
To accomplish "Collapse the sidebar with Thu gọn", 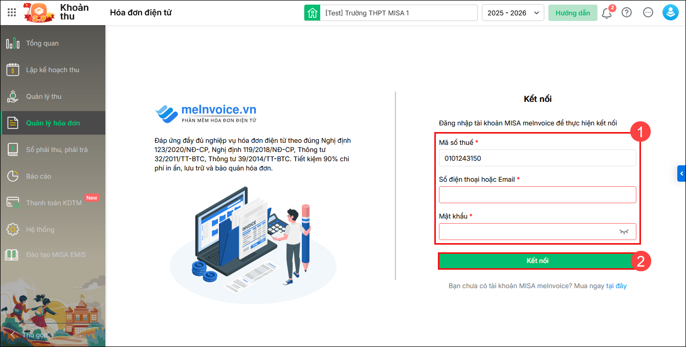I will tap(29, 335).
